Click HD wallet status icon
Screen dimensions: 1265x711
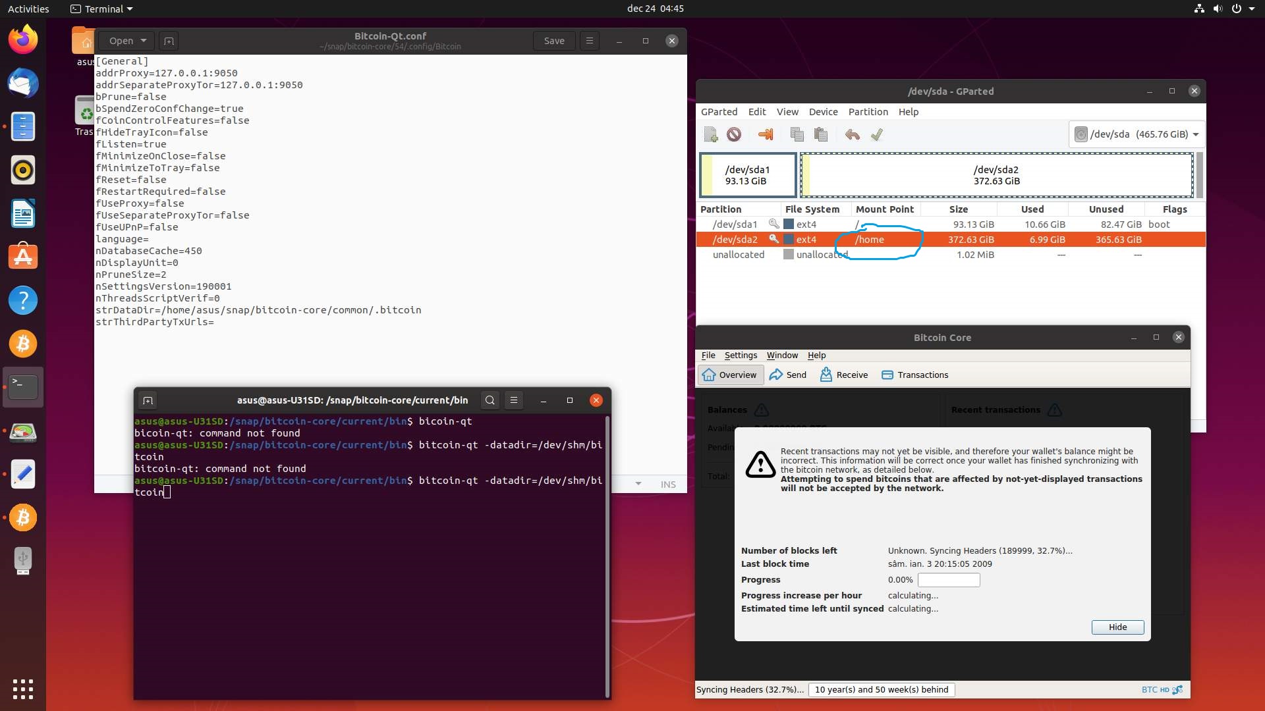pyautogui.click(x=1164, y=689)
